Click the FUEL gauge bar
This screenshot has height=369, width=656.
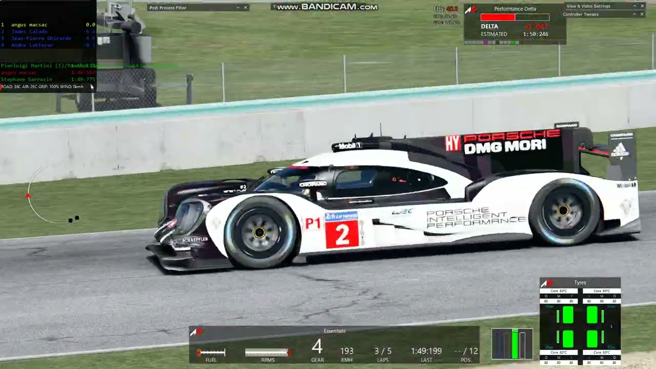(x=211, y=352)
